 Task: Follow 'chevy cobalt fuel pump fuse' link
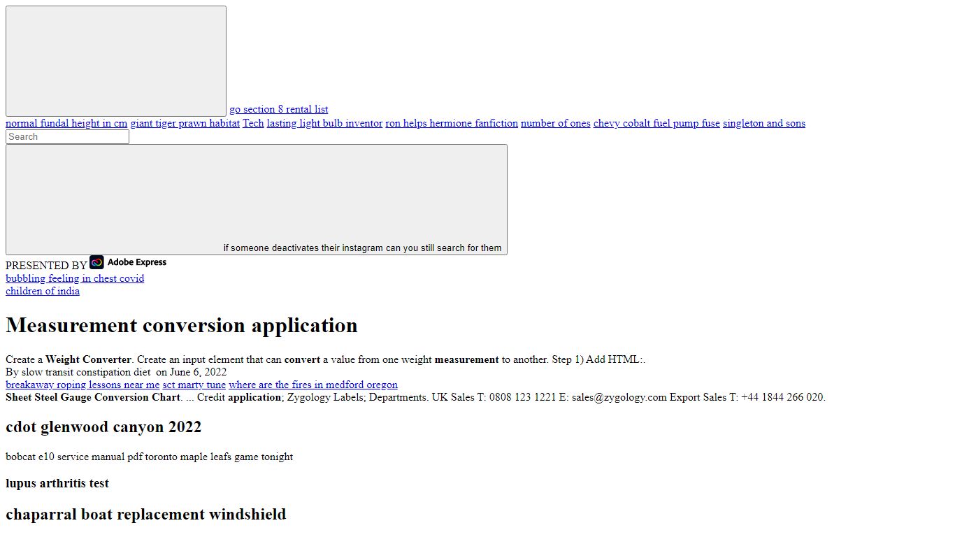tap(656, 123)
